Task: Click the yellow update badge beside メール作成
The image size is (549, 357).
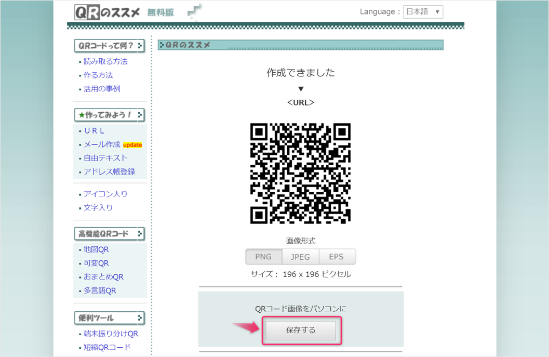Action: click(x=132, y=144)
